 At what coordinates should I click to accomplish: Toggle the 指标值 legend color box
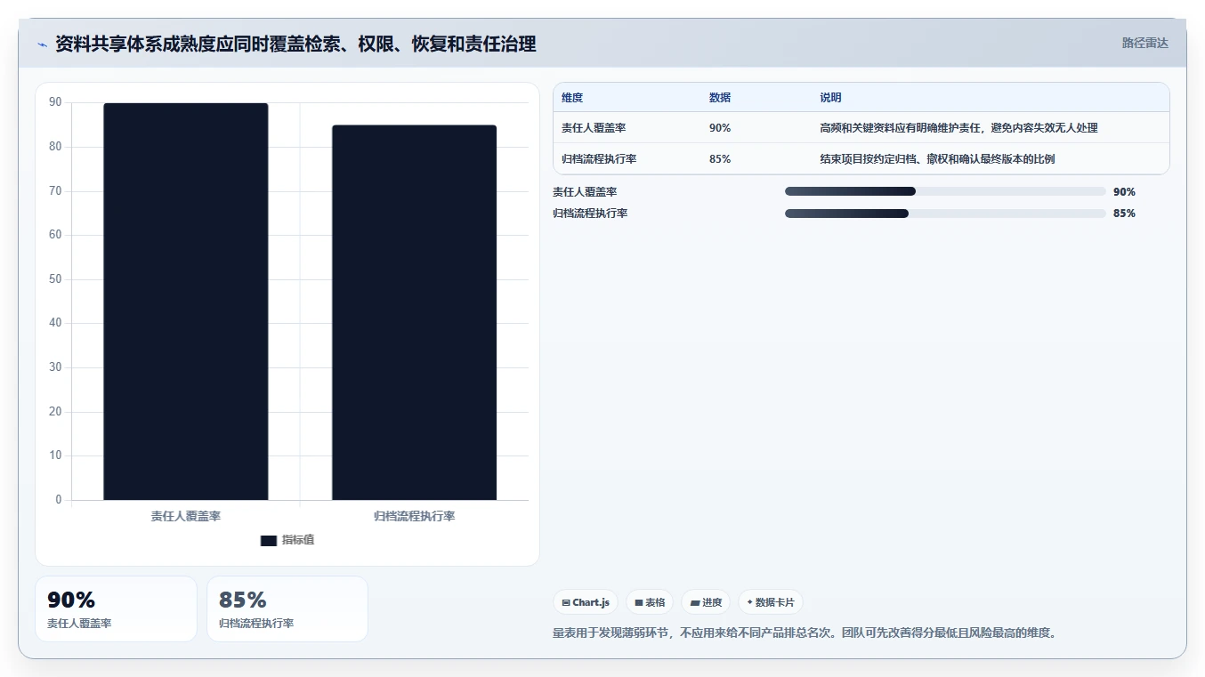click(x=269, y=540)
